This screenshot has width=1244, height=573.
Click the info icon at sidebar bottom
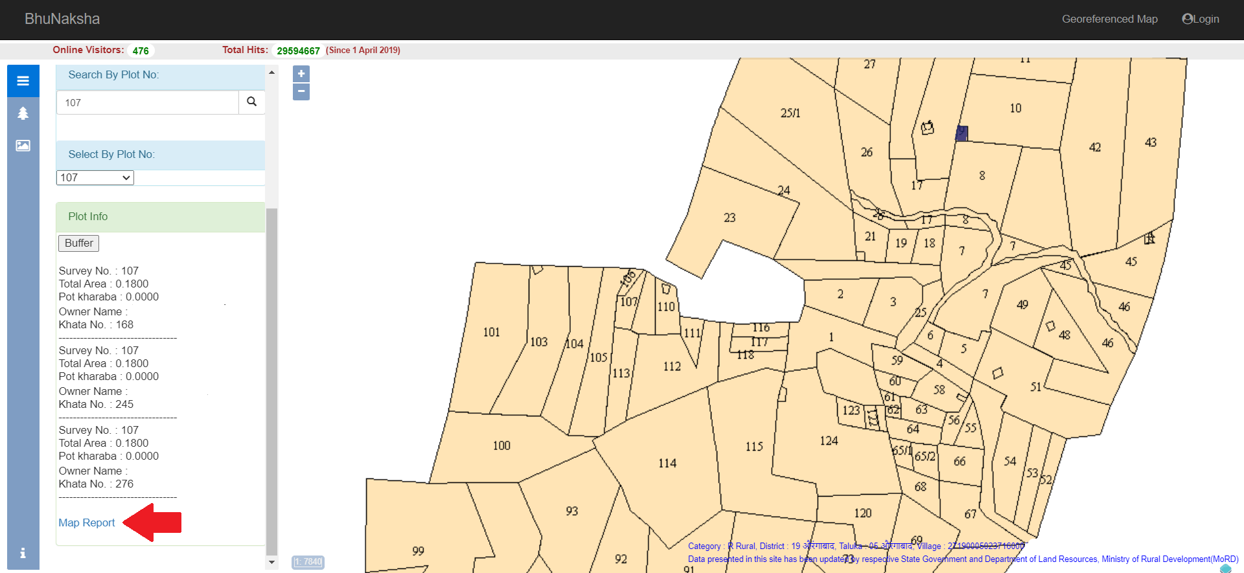tap(23, 553)
